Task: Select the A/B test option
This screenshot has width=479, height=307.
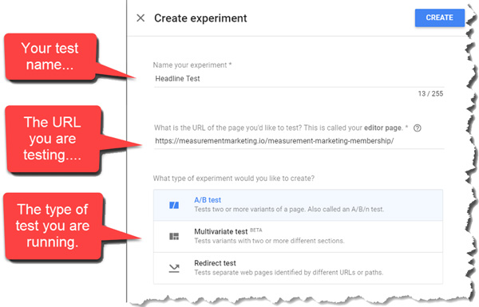Action: (298, 205)
